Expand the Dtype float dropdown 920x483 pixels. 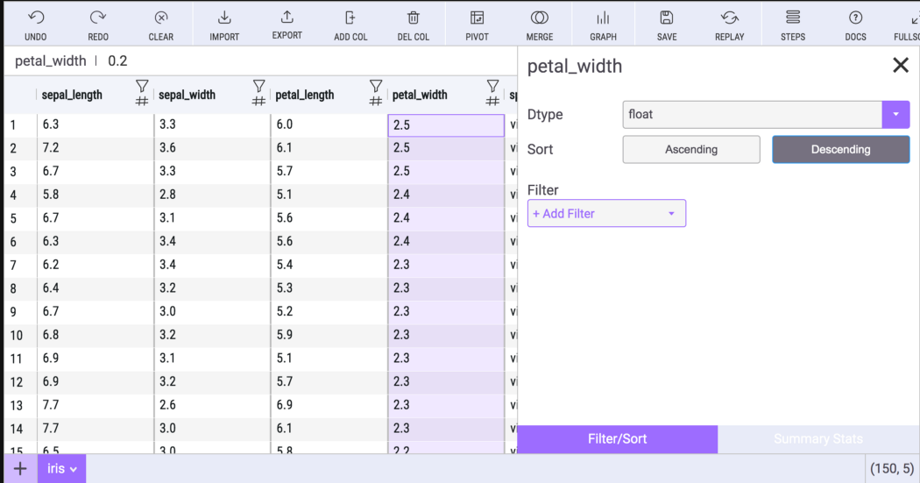point(895,114)
